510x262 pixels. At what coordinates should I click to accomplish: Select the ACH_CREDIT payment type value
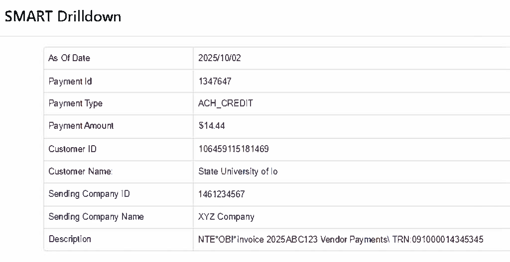(225, 103)
